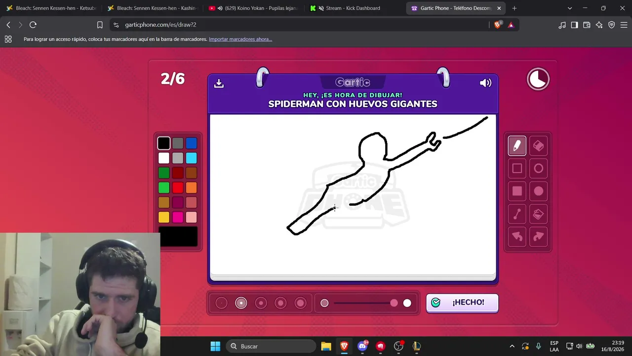Pick the dark green color swatch

pyautogui.click(x=164, y=173)
